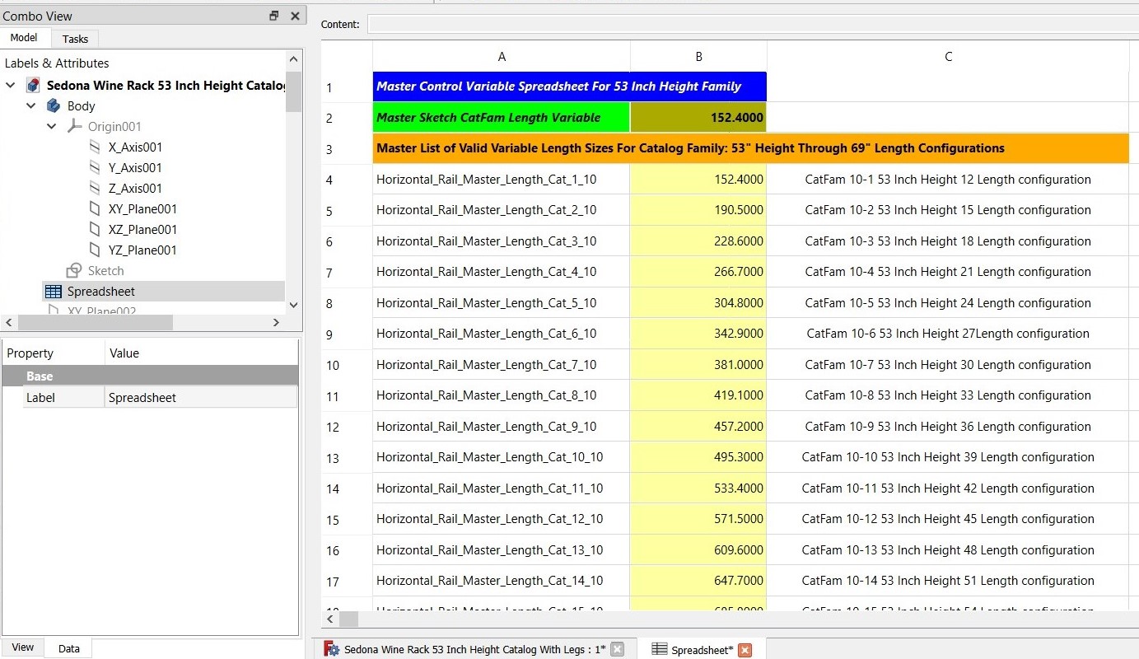Image resolution: width=1139 pixels, height=659 pixels.
Task: Select cell with value 228.6000
Action: pyautogui.click(x=698, y=241)
